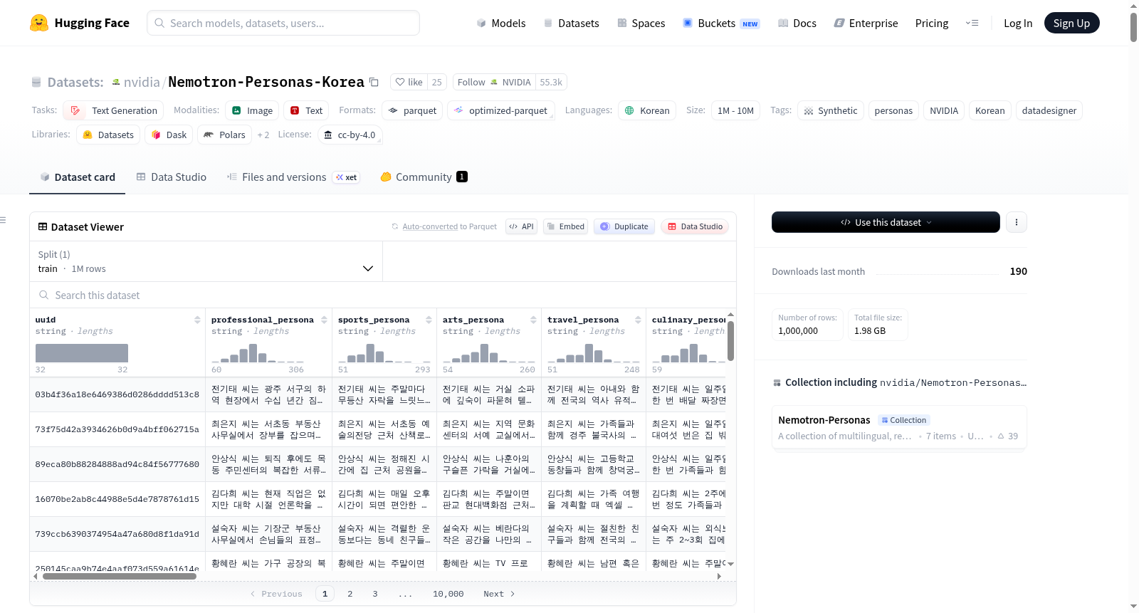Select the Korean language tag
The image size is (1139, 613).
(x=647, y=110)
